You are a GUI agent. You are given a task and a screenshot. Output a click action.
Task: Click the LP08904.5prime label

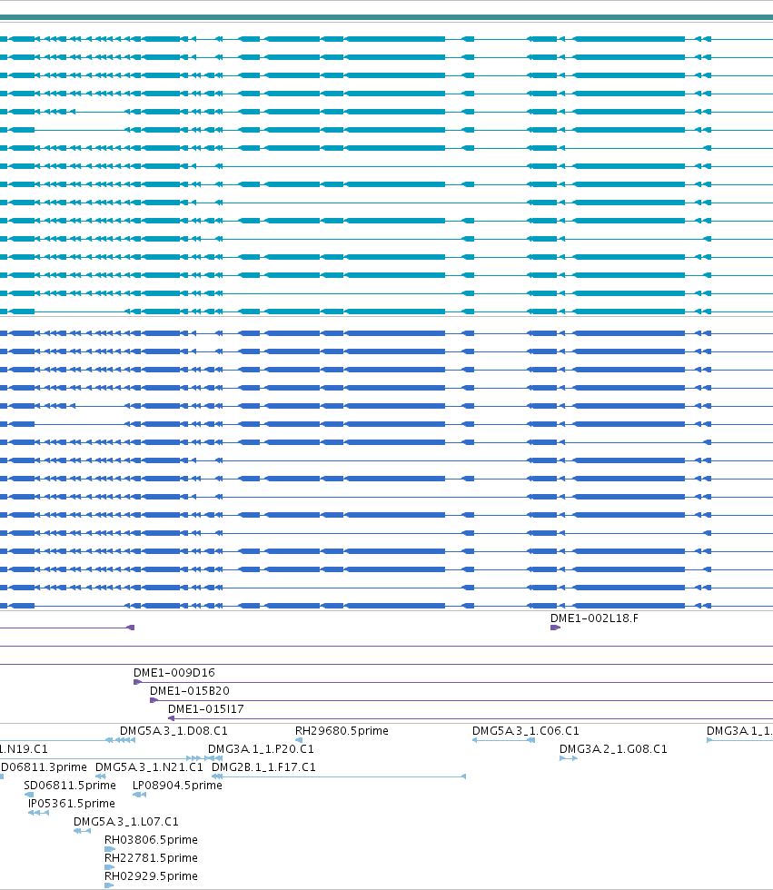coord(177,785)
